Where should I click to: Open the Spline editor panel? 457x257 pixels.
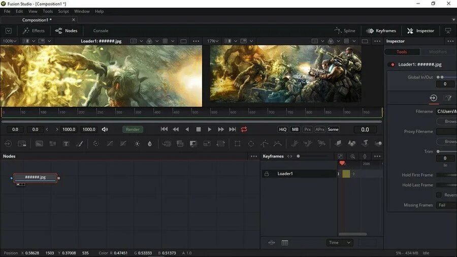click(345, 30)
